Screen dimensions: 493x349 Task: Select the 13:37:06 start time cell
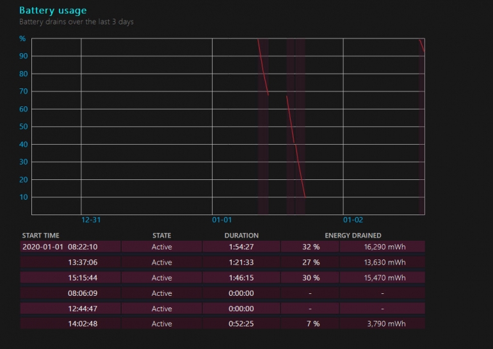tap(83, 262)
